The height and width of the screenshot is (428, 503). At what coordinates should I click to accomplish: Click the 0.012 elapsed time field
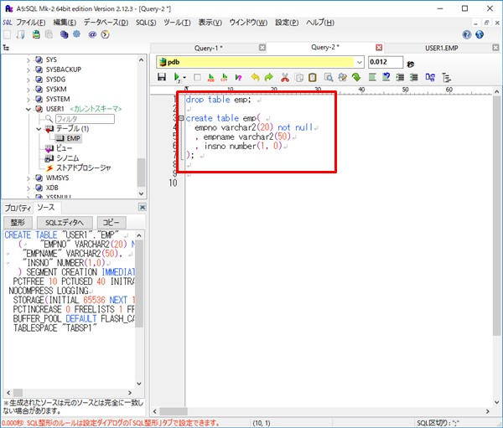coord(386,62)
